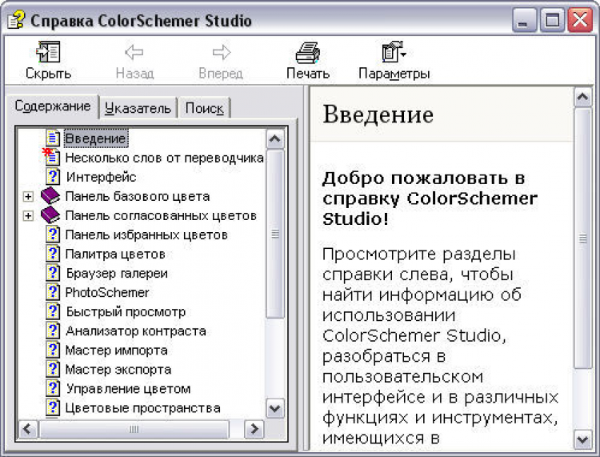This screenshot has width=600, height=457.
Task: Click the contents tree scroll-right arrow
Action: point(254,429)
